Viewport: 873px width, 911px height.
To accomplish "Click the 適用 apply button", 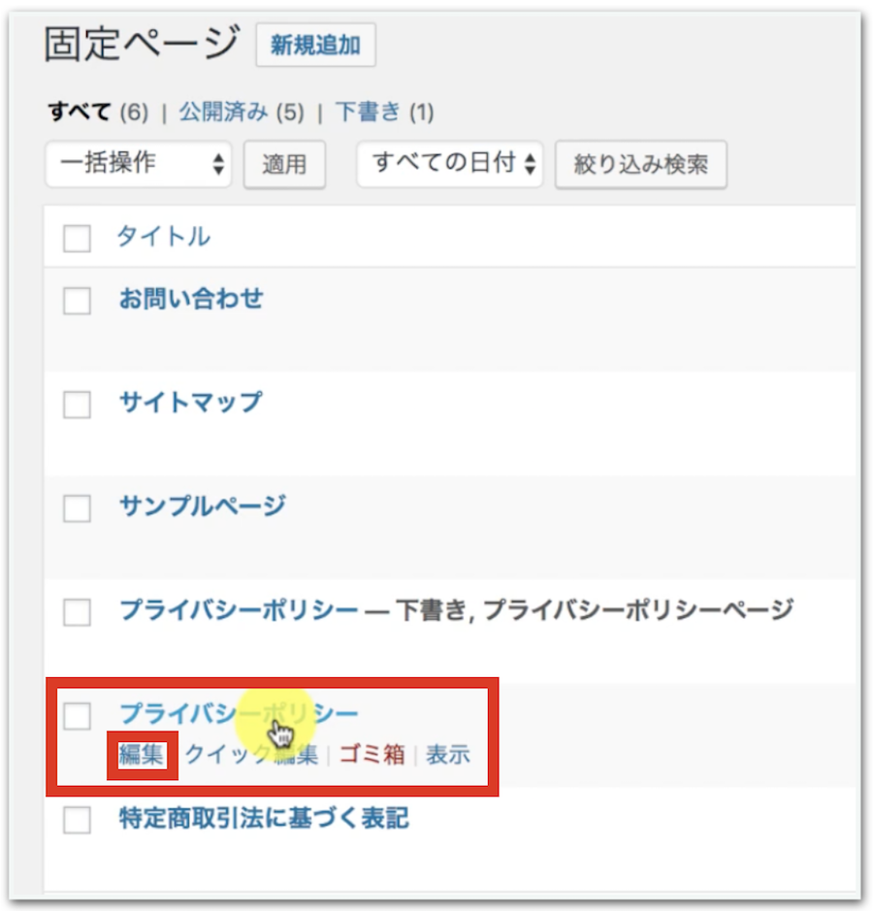I will (x=284, y=164).
